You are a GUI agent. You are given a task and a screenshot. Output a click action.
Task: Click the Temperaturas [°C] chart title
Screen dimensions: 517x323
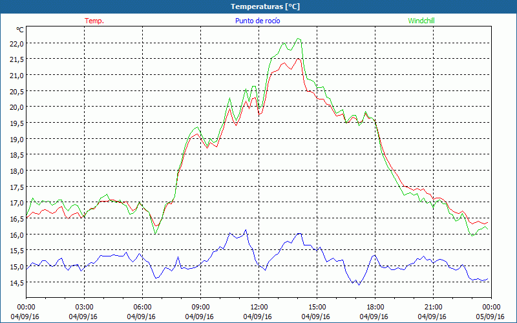265,6
